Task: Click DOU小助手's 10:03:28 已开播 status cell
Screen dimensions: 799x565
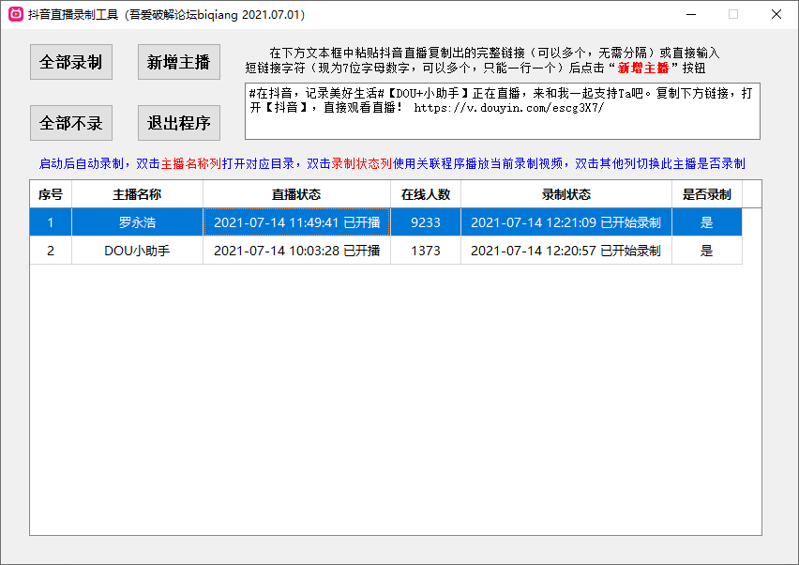Action: 296,251
